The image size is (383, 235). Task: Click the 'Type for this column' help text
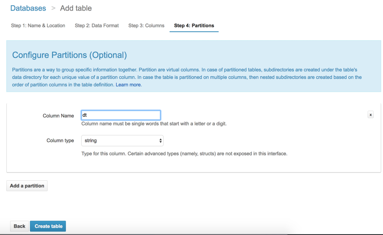[184, 154]
